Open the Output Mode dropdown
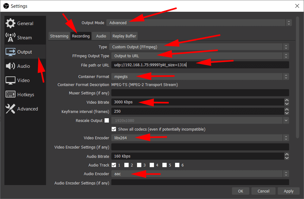This screenshot has height=199, width=304. [x=199, y=23]
